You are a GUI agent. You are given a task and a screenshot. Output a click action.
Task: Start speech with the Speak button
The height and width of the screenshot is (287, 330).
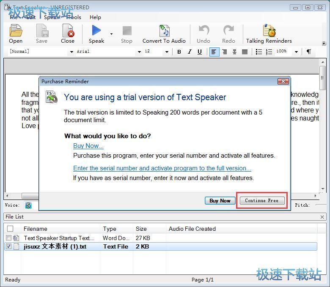click(96, 34)
